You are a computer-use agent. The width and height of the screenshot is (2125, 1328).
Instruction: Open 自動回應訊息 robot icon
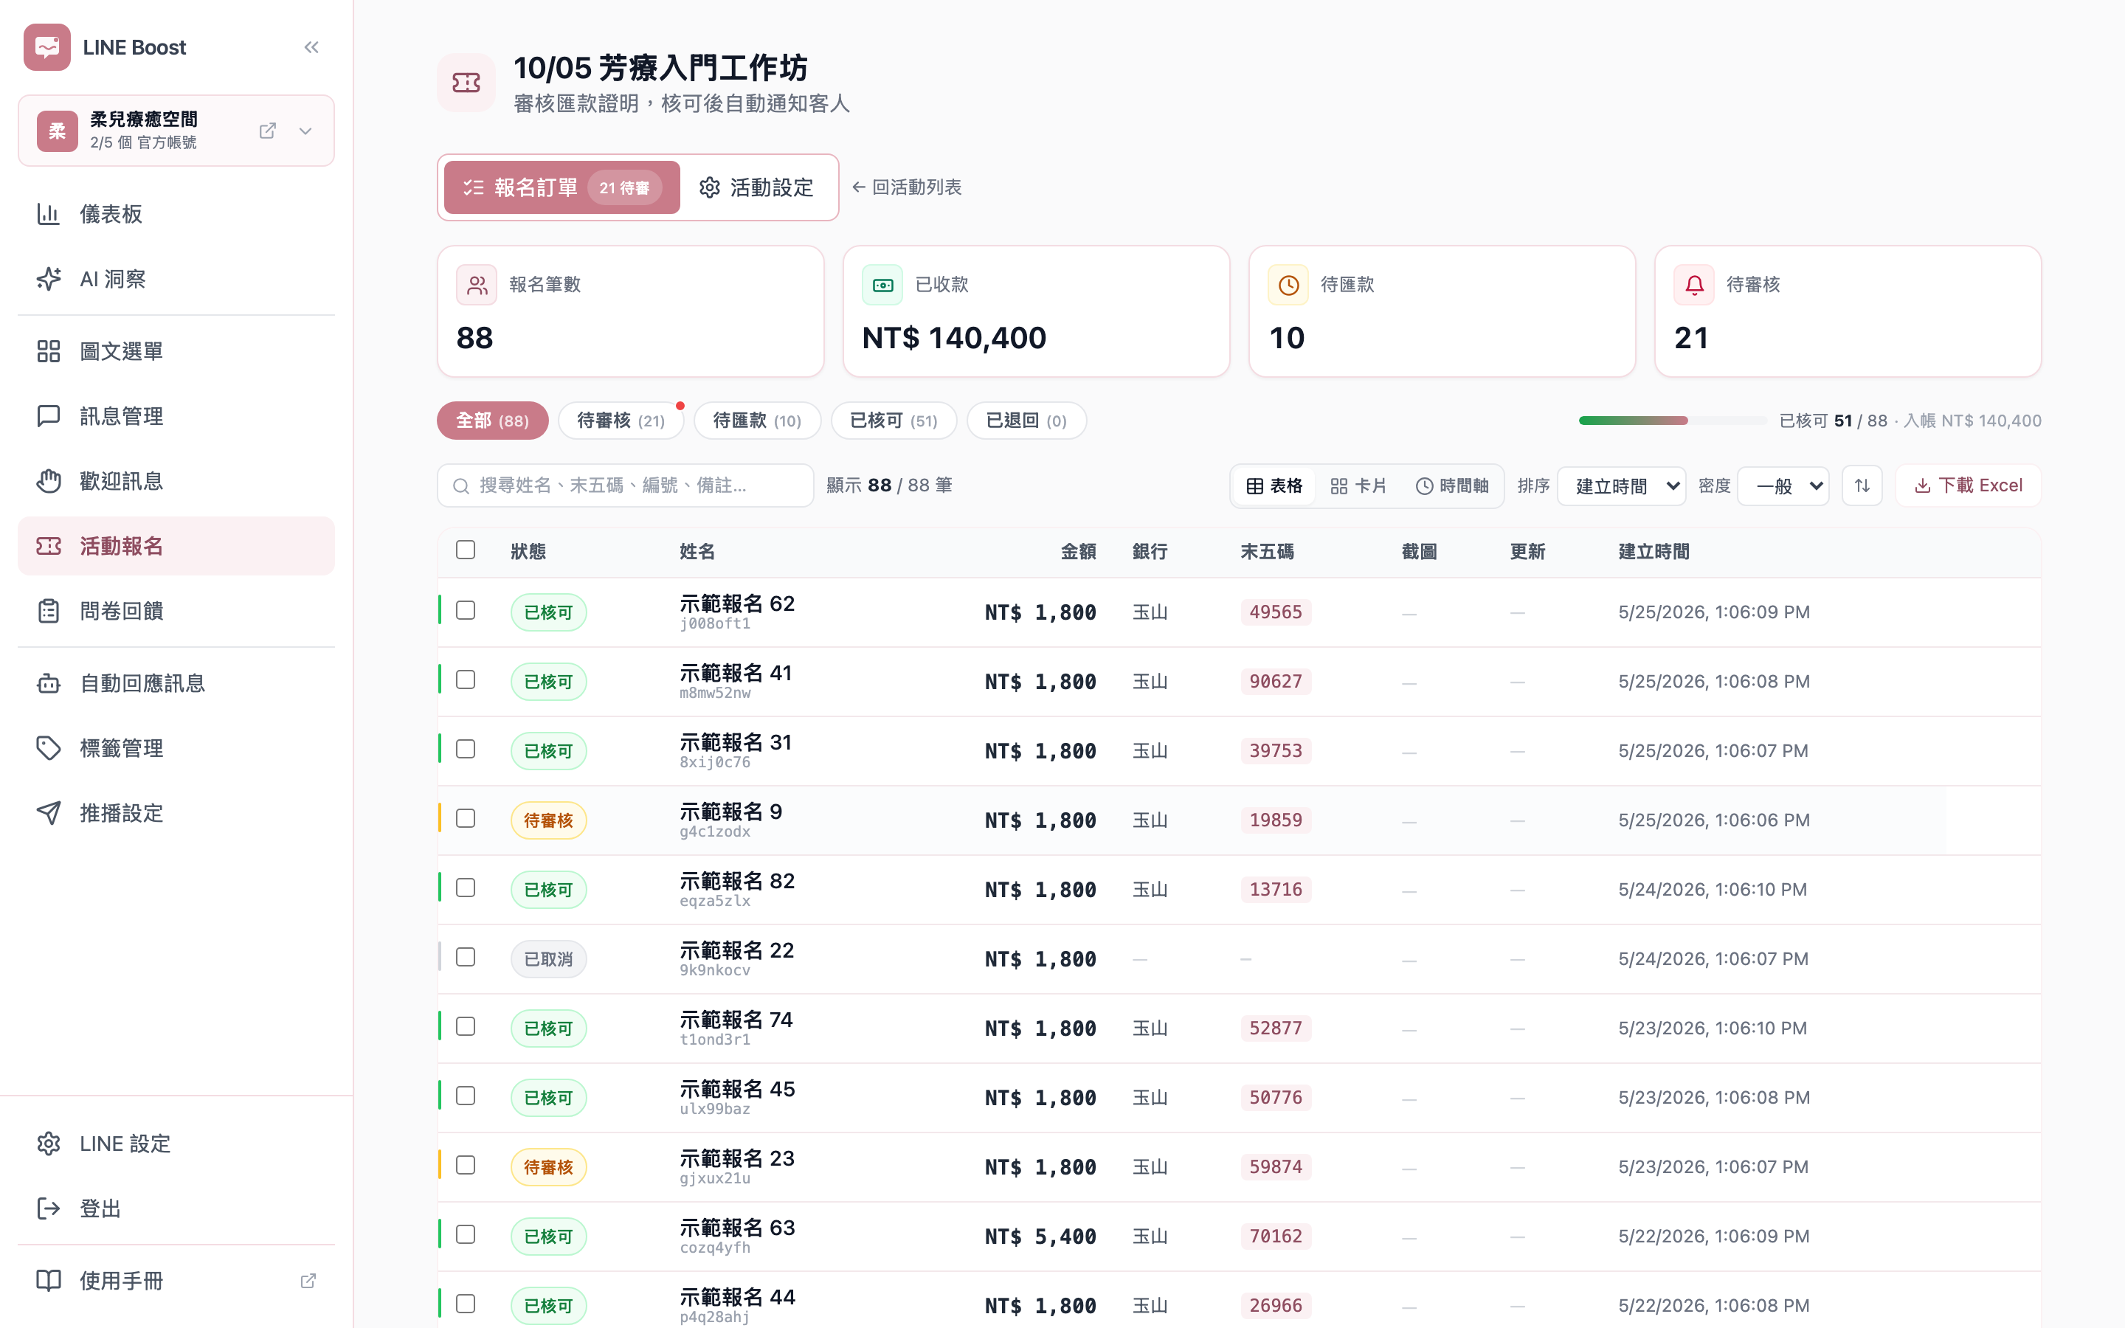click(x=48, y=683)
